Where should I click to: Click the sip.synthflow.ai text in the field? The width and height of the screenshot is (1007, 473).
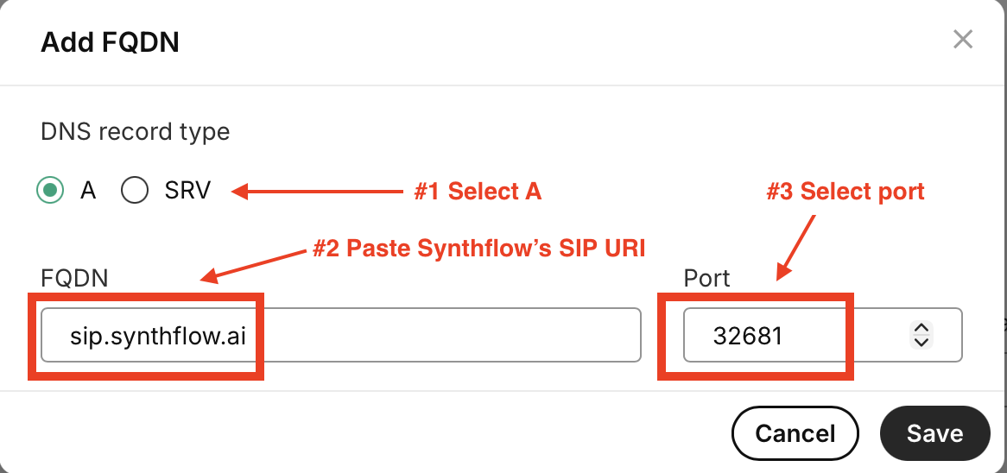(x=158, y=335)
